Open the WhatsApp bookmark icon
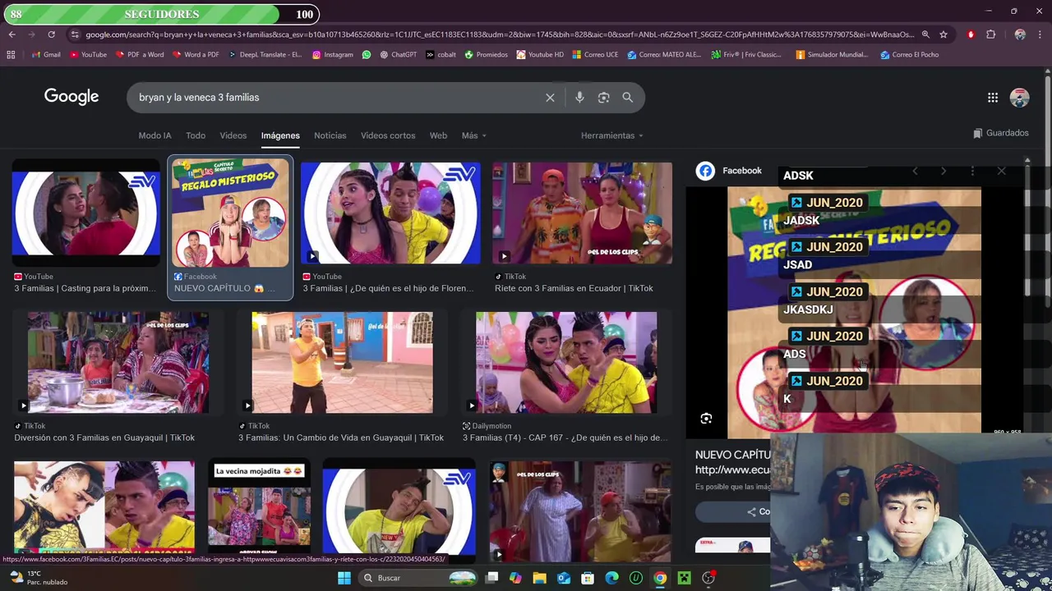The image size is (1052, 591). (x=367, y=55)
